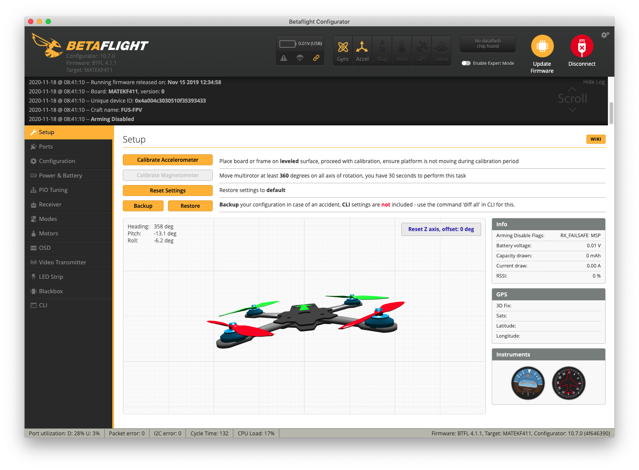
Task: Click the Capacity drawn 0 mAh row
Action: coord(549,256)
